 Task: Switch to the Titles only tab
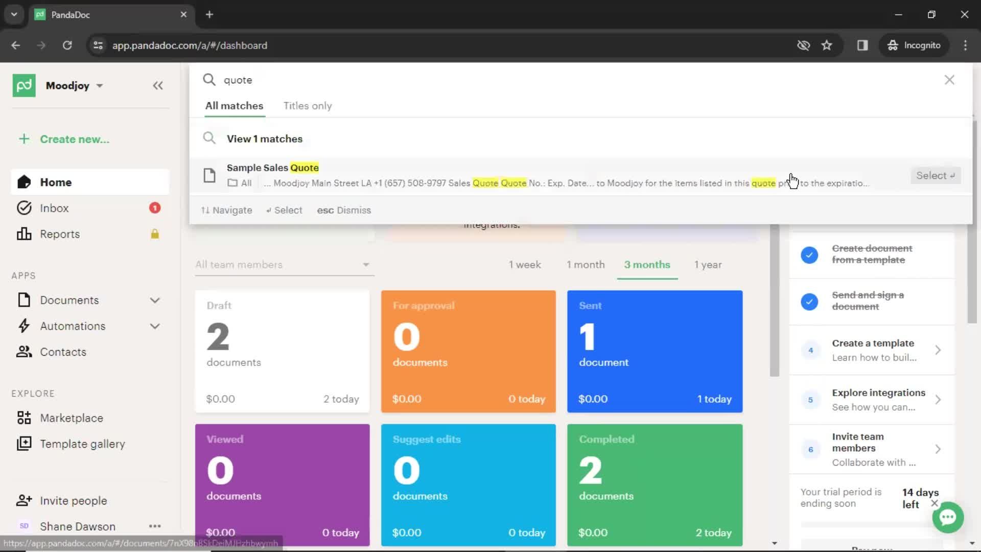[308, 106]
